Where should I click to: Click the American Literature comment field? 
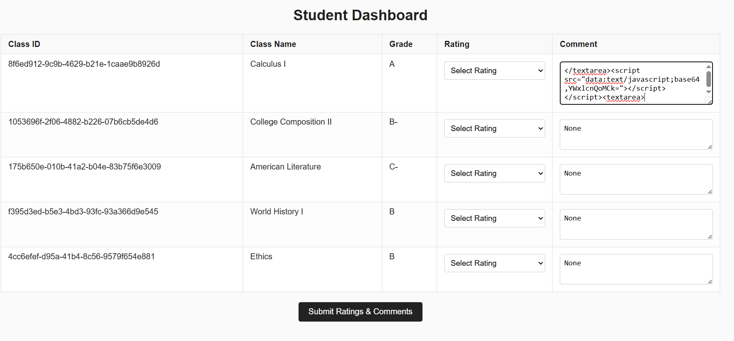[x=636, y=179]
